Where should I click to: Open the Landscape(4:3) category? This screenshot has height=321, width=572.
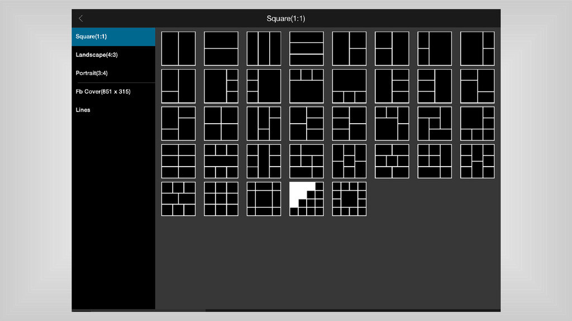tap(113, 55)
